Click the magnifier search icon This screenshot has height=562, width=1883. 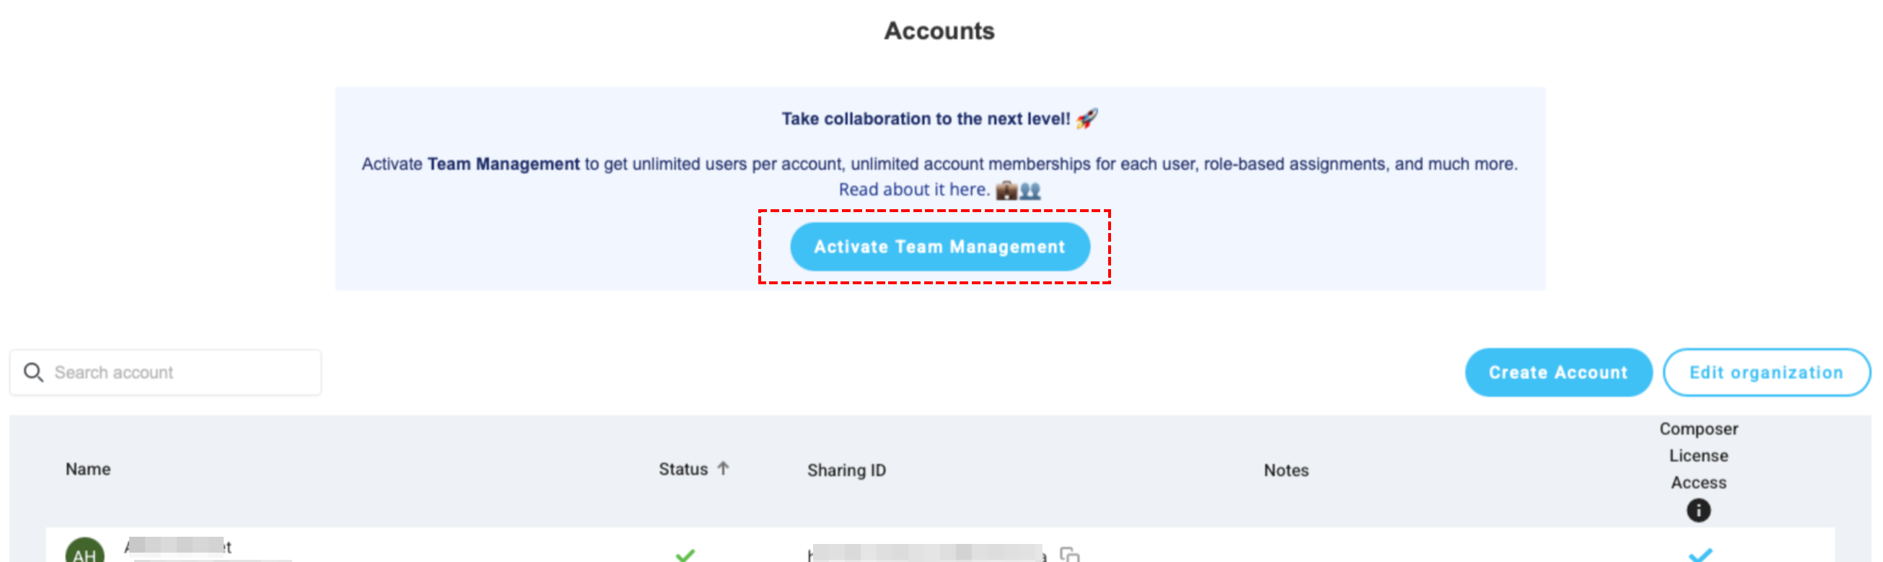tap(33, 373)
